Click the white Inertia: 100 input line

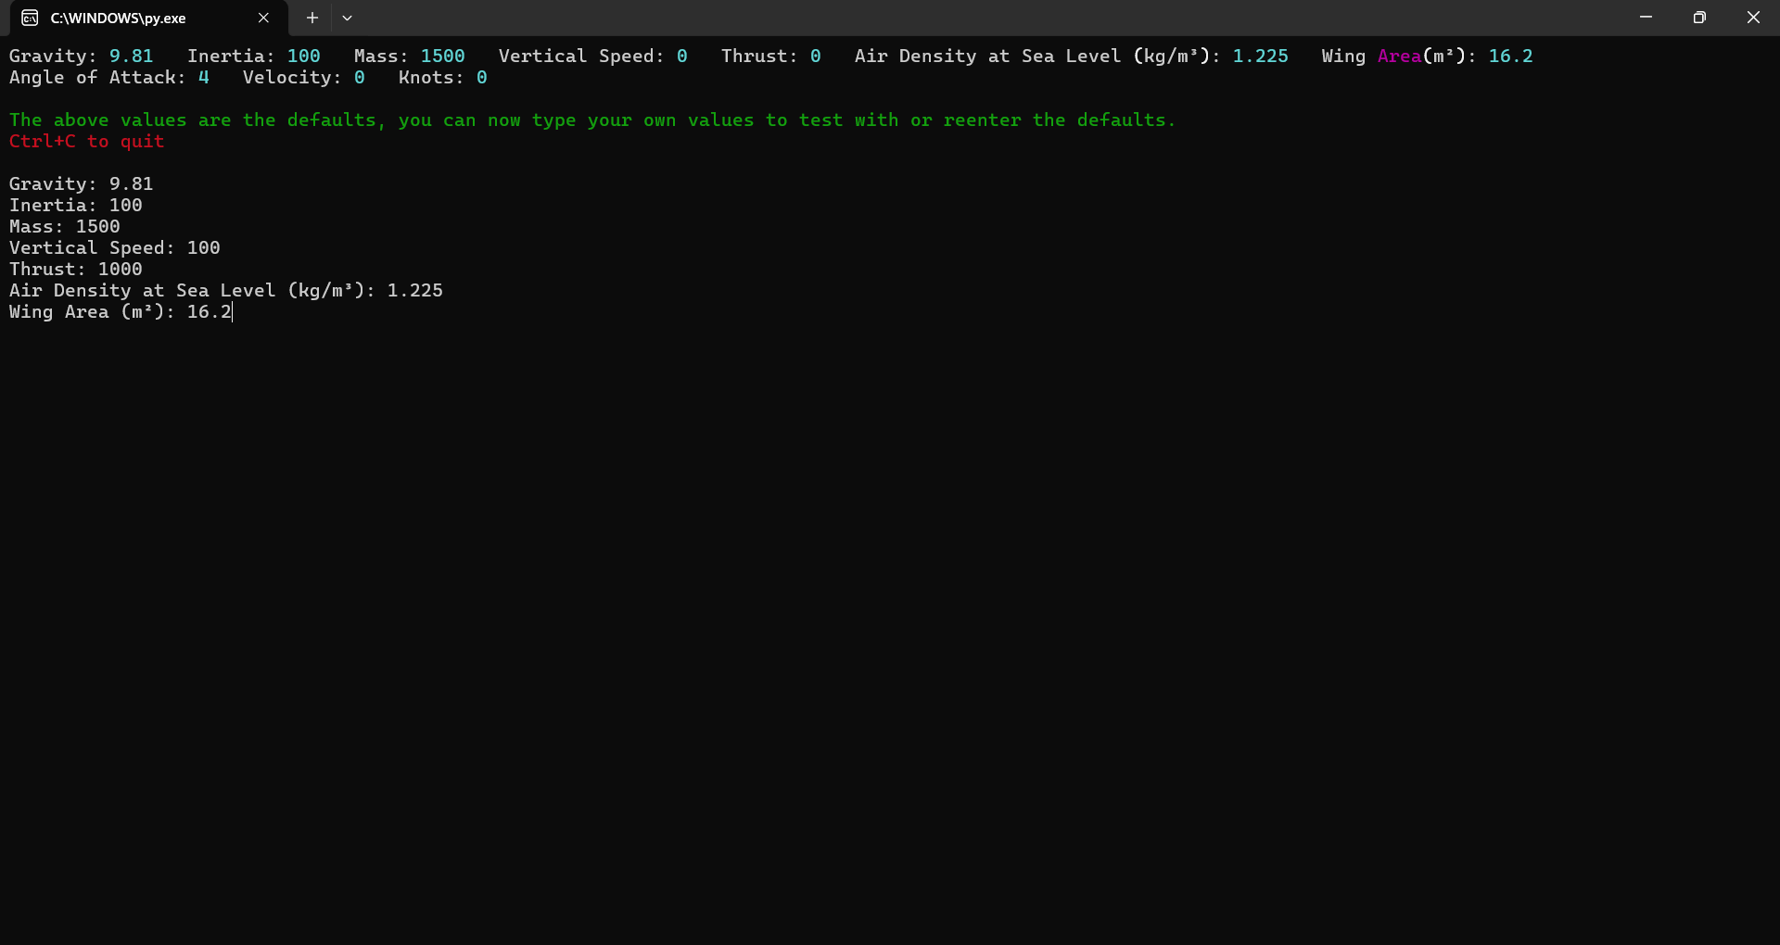click(x=76, y=206)
